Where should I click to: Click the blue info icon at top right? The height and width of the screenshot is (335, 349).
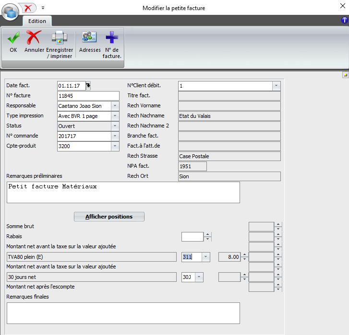(344, 20)
